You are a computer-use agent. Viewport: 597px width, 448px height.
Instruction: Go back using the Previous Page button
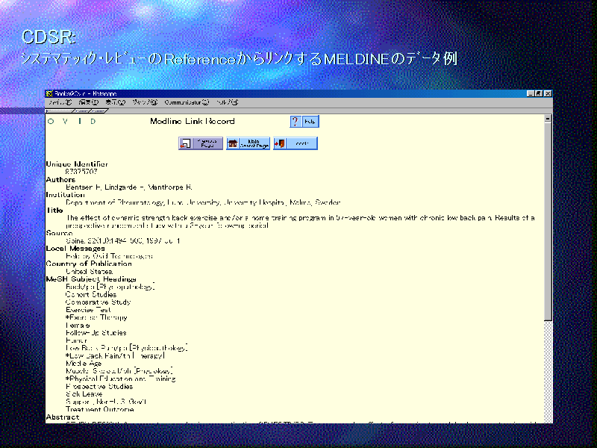(x=201, y=143)
